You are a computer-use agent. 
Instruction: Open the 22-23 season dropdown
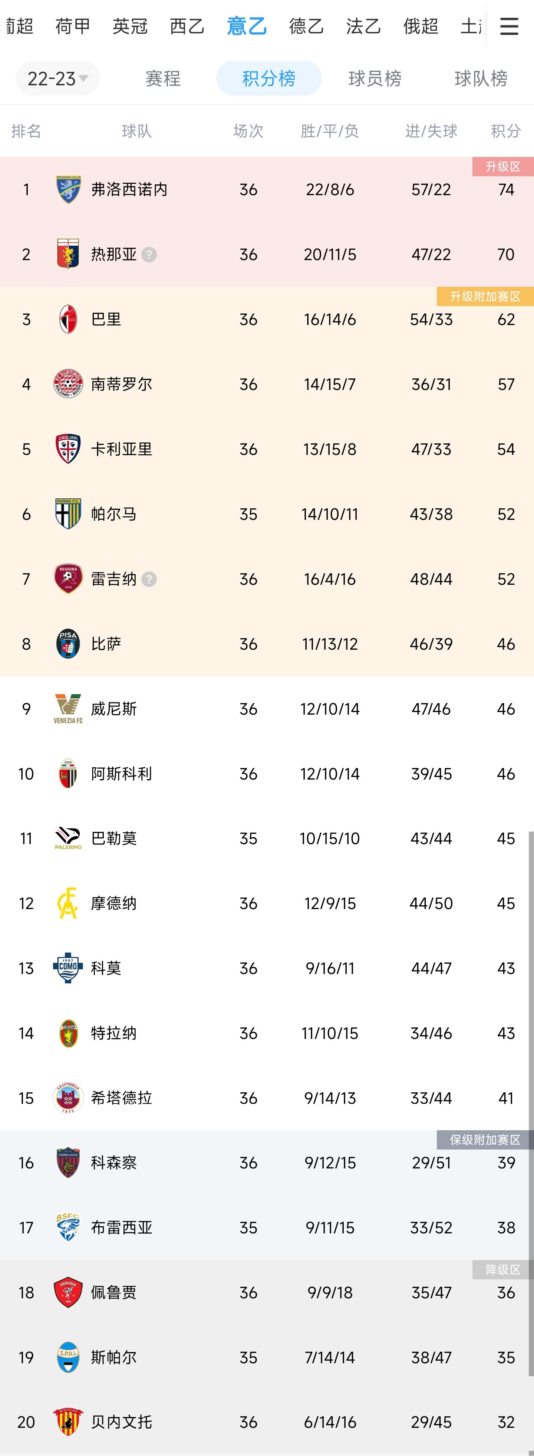click(x=57, y=78)
